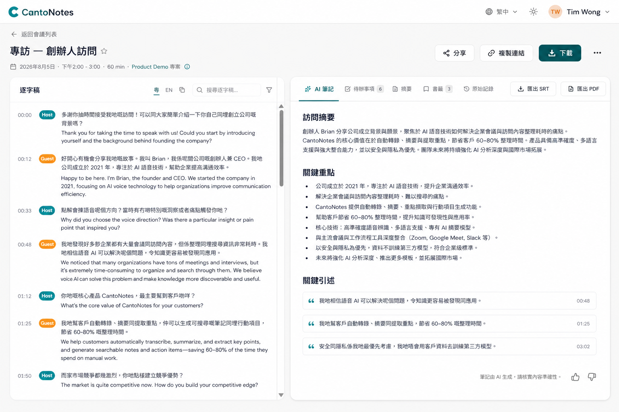
Task: Focus the 搜尋逐字稿 search field
Action: (226, 90)
